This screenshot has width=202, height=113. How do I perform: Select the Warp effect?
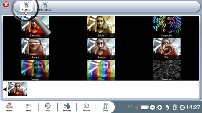101,70
